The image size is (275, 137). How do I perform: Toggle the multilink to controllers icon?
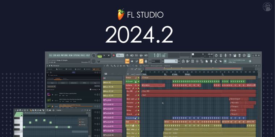pyautogui.click(x=146, y=61)
